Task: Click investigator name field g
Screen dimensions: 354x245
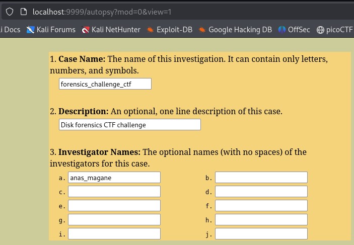Action: 114,220
